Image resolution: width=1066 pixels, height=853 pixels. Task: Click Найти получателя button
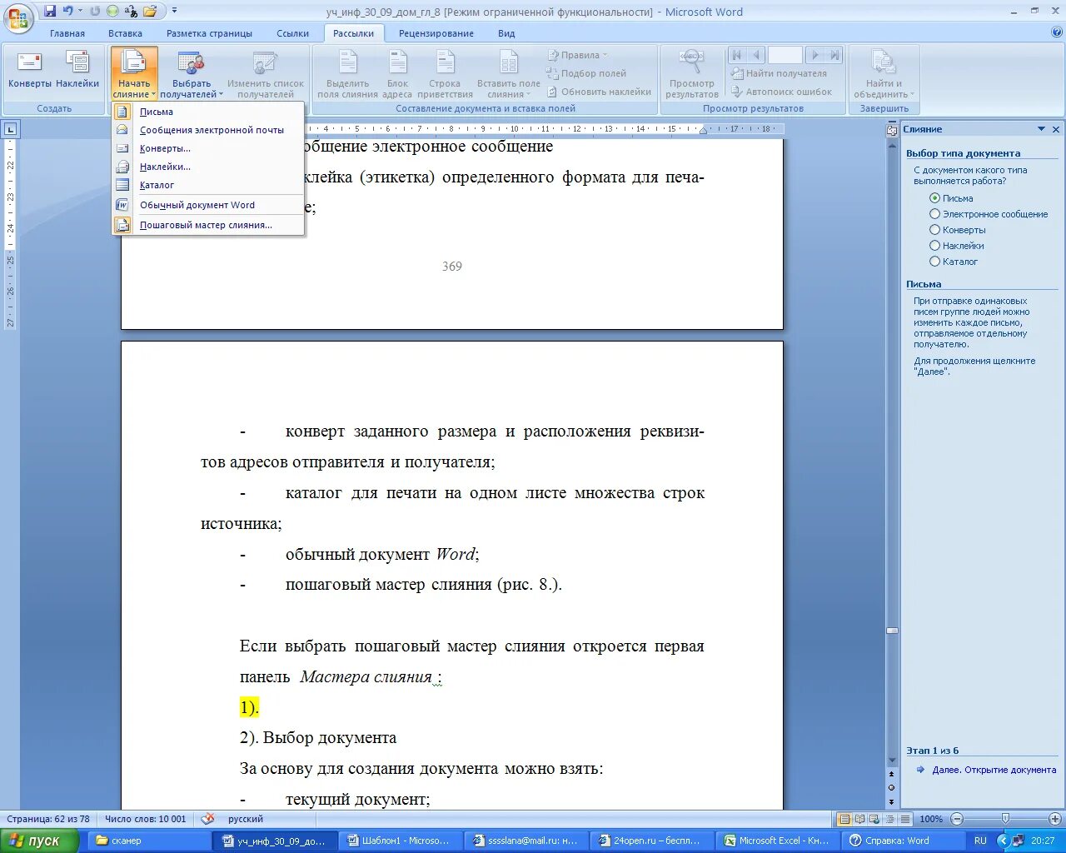coord(779,73)
